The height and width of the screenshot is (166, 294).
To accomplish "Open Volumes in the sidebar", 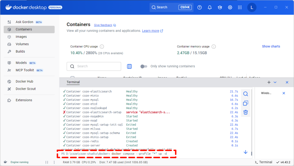I will click(x=22, y=44).
